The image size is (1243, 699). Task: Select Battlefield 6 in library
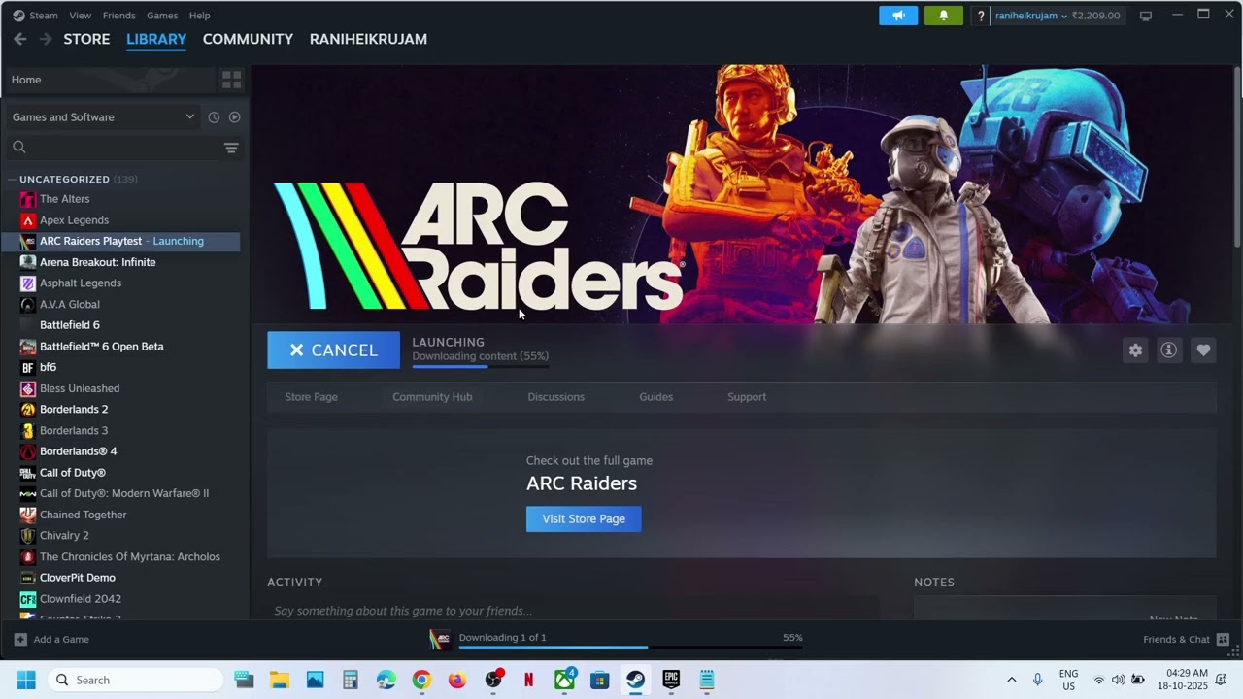coord(70,325)
